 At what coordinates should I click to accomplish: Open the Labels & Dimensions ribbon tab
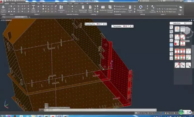pyautogui.click(x=48, y=4)
